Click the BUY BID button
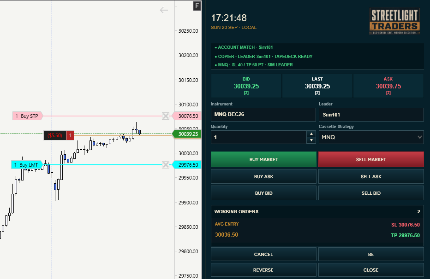 263,193
